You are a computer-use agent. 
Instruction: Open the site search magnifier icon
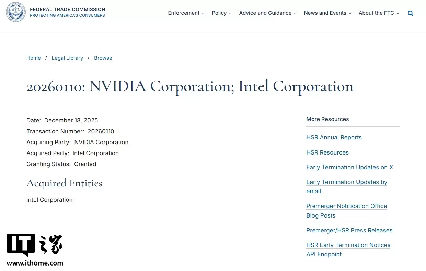pos(410,13)
